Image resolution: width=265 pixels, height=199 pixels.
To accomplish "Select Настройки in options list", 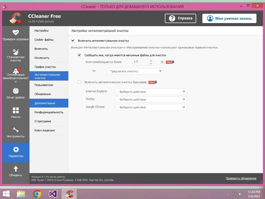I will tap(49, 31).
